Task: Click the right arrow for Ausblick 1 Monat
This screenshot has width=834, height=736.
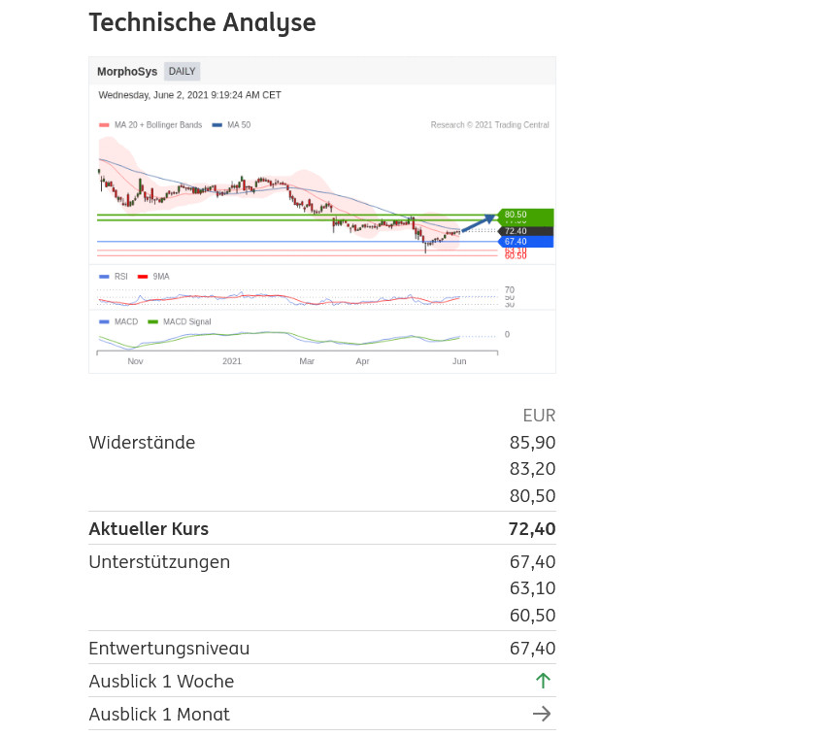Action: coord(542,714)
